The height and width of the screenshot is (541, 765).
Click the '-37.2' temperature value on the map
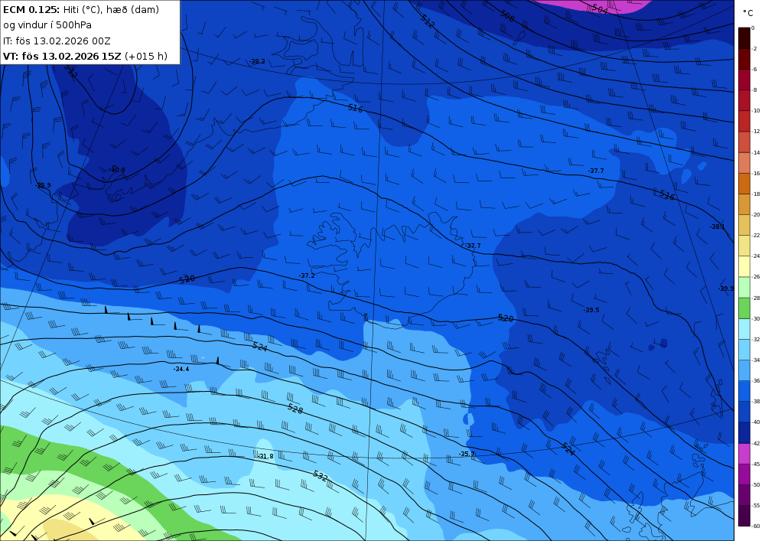point(307,275)
